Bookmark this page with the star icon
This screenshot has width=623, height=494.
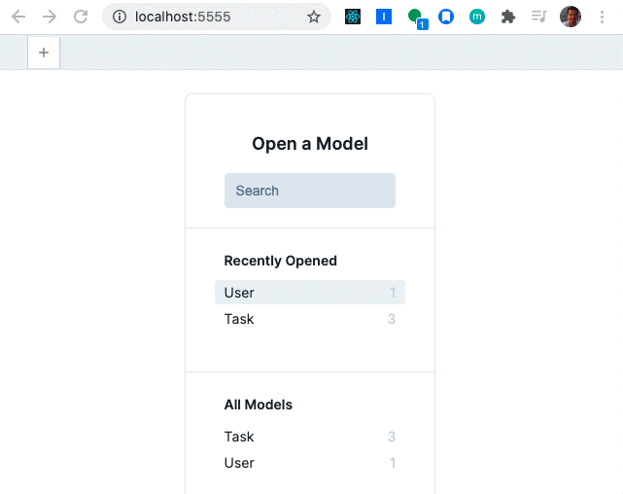click(314, 17)
